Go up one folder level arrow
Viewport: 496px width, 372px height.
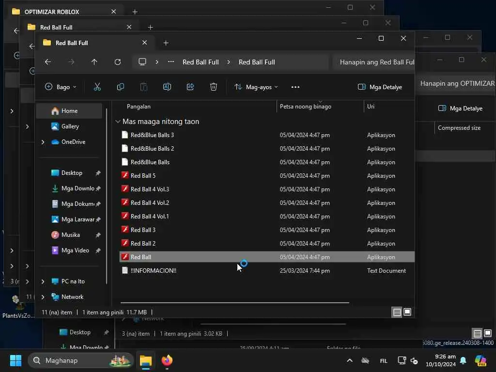coord(94,62)
